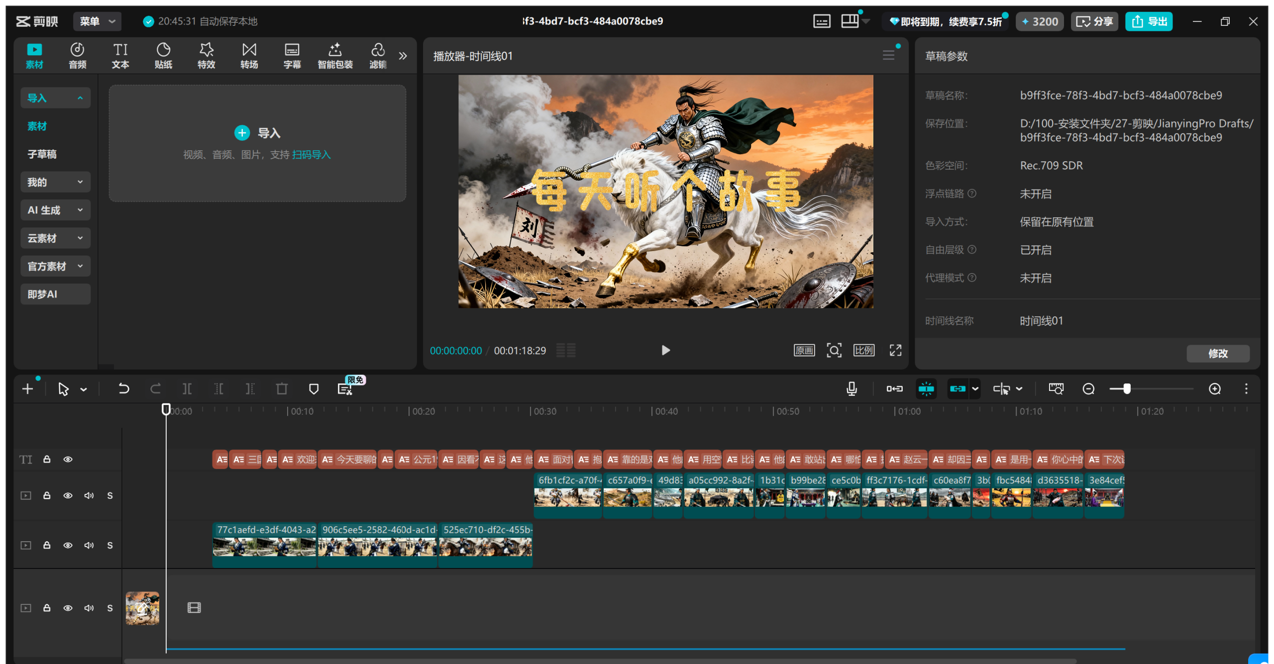Click the fullscreen expand icon in player

(x=895, y=350)
